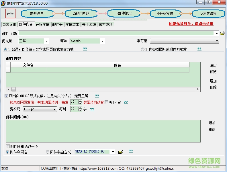Click the 参数设置 workflow step oval
Screen dimensions: 227x172
tap(37, 13)
